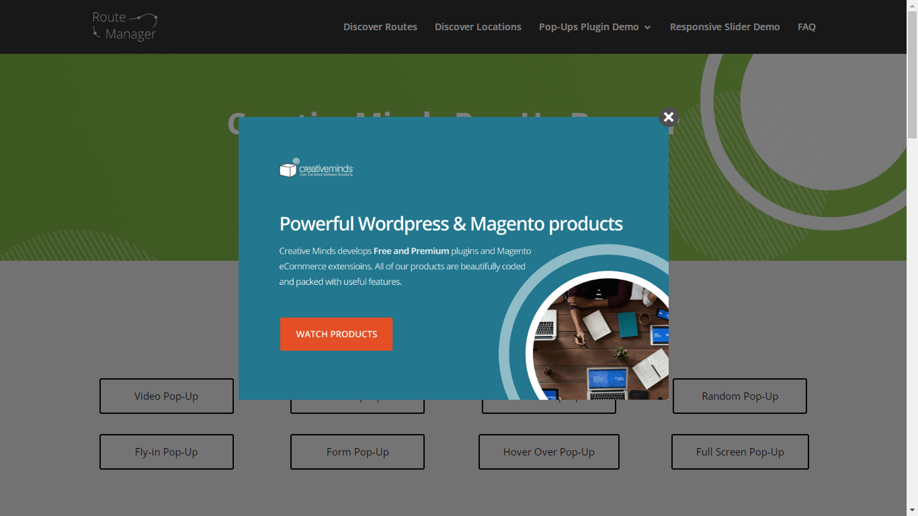This screenshot has height=516, width=918.
Task: Close the popup with the X icon
Action: click(668, 117)
